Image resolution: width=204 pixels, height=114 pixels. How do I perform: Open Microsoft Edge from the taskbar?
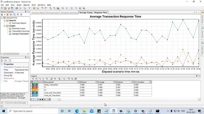(77, 111)
